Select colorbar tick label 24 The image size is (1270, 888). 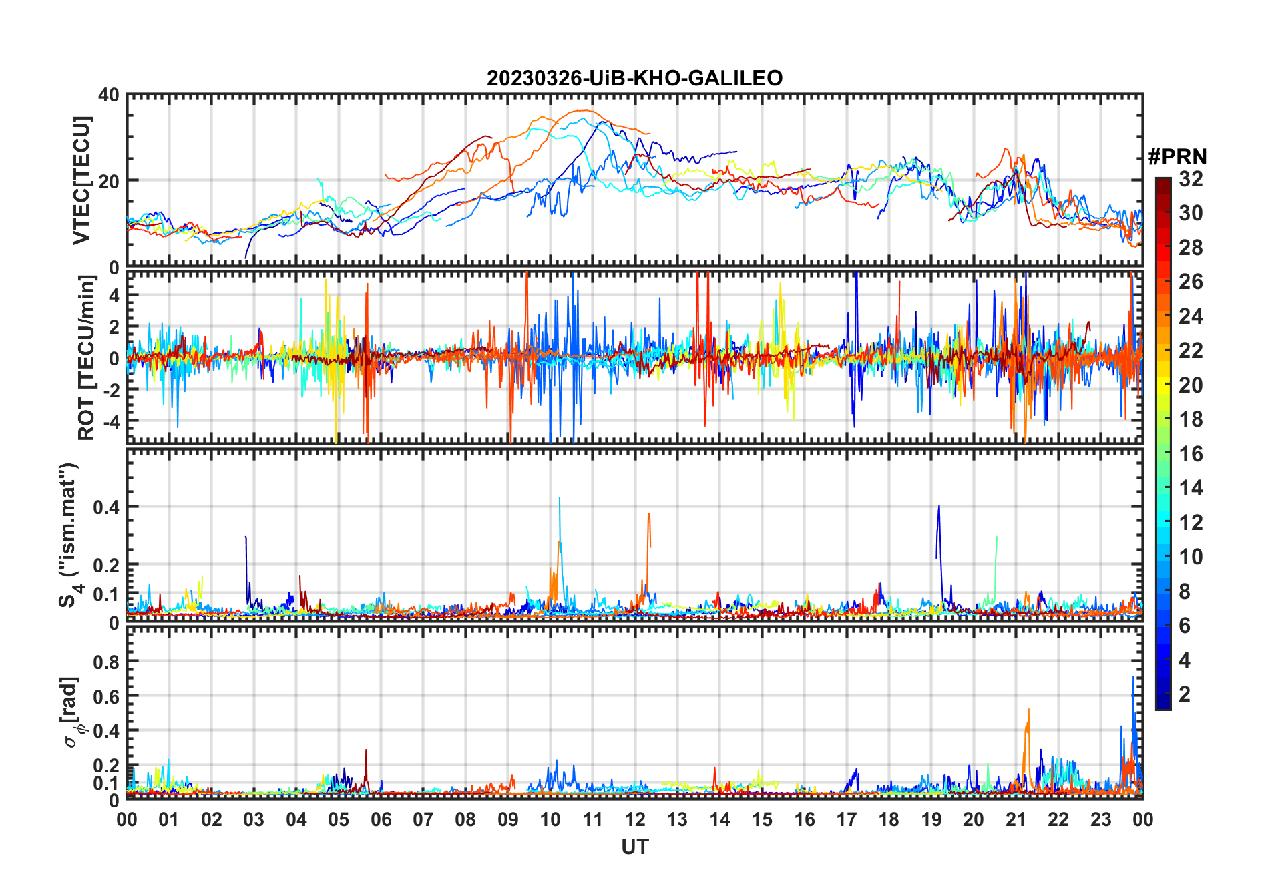1191,316
